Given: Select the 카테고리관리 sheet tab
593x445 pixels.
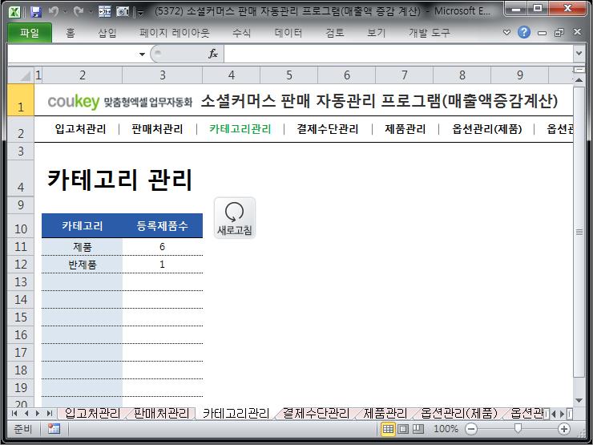Looking at the screenshot, I should [x=236, y=413].
